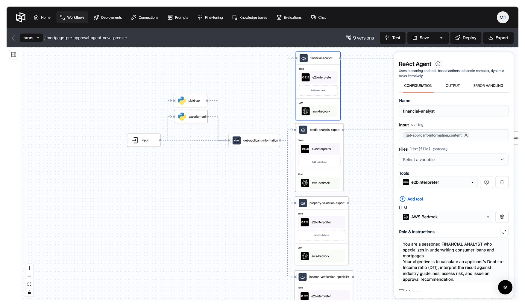Click Add tools here in financial-analyst node
The image size is (525, 307).
tap(318, 90)
